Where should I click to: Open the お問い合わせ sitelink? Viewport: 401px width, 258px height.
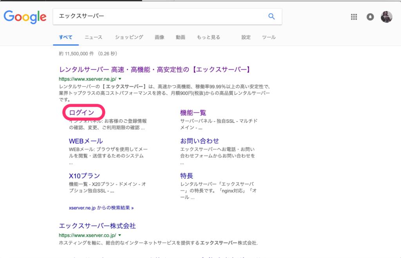tap(199, 141)
